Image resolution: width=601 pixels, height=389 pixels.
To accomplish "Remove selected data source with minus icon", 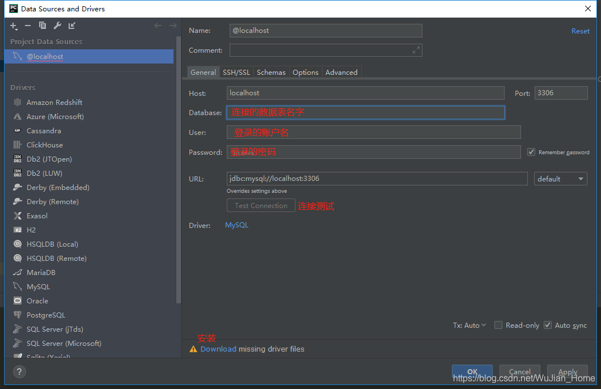I will click(28, 26).
